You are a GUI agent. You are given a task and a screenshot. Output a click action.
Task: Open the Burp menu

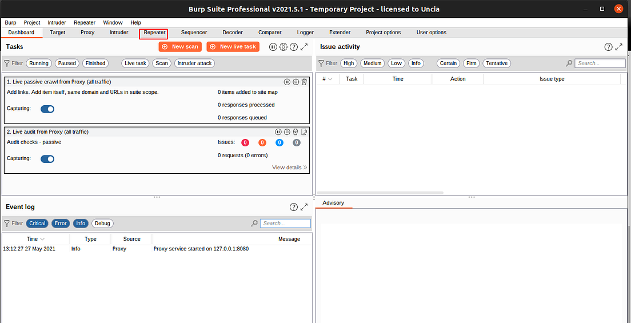pos(10,22)
